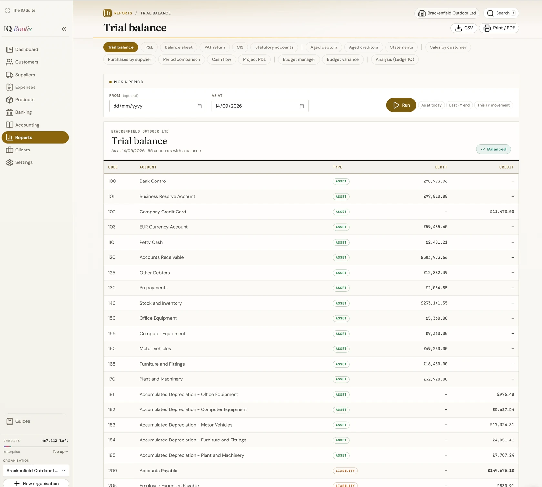The width and height of the screenshot is (542, 487).
Task: Open Brackenfield Outdoor Ltd company switcher
Action: 447,13
